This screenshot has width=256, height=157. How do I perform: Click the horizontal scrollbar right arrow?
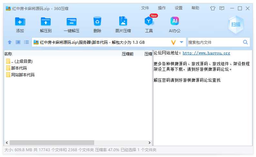point(149,143)
